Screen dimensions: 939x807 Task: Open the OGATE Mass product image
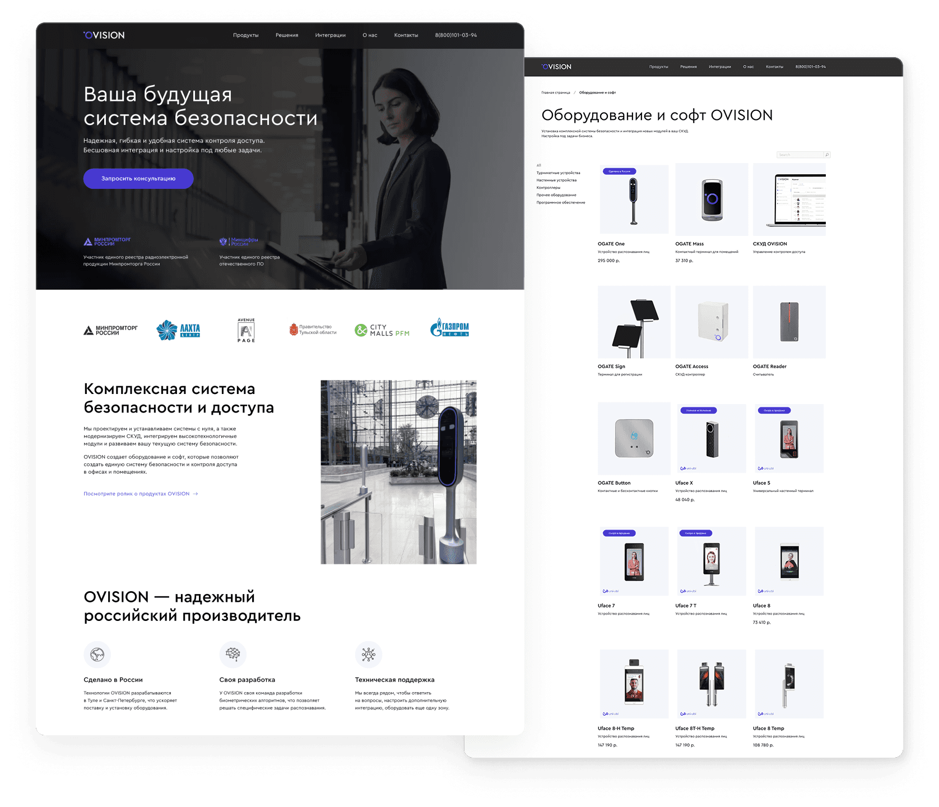tap(712, 200)
